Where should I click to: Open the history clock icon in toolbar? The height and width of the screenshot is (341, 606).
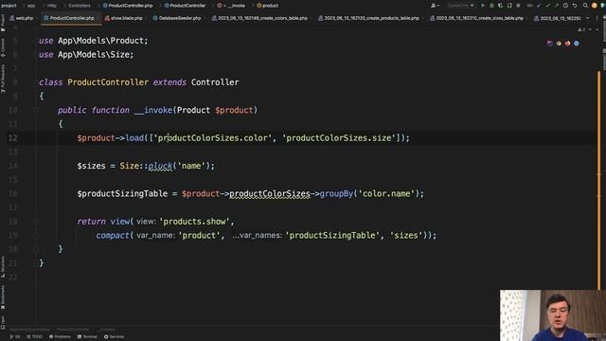click(565, 6)
